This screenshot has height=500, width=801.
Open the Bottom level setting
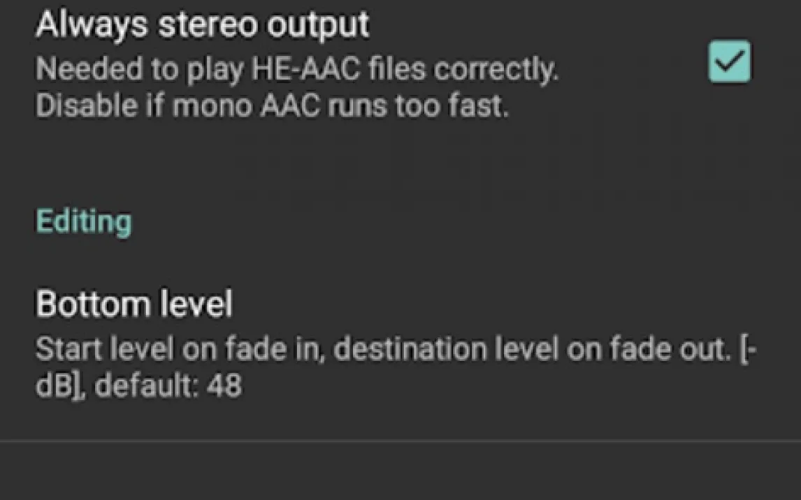pos(280,346)
